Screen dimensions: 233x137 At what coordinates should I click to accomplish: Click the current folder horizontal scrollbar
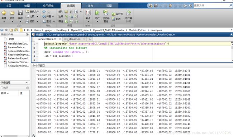[15, 136]
